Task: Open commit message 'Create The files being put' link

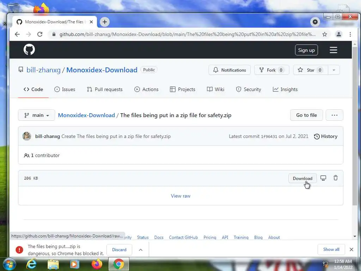Action: (x=116, y=136)
